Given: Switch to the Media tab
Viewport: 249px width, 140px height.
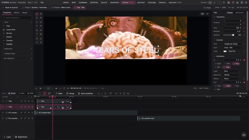Looking at the screenshot, I should click(25, 13).
